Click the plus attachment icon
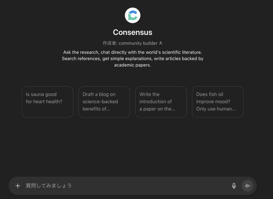This screenshot has width=273, height=199. (x=18, y=186)
